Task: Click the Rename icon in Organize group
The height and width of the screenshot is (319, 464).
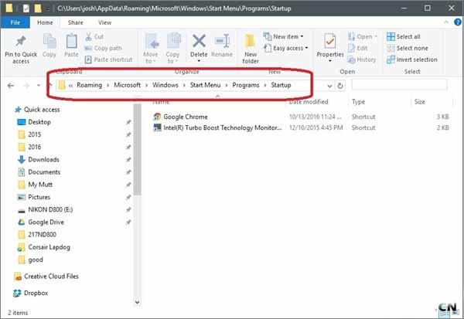Action: pyautogui.click(x=222, y=42)
